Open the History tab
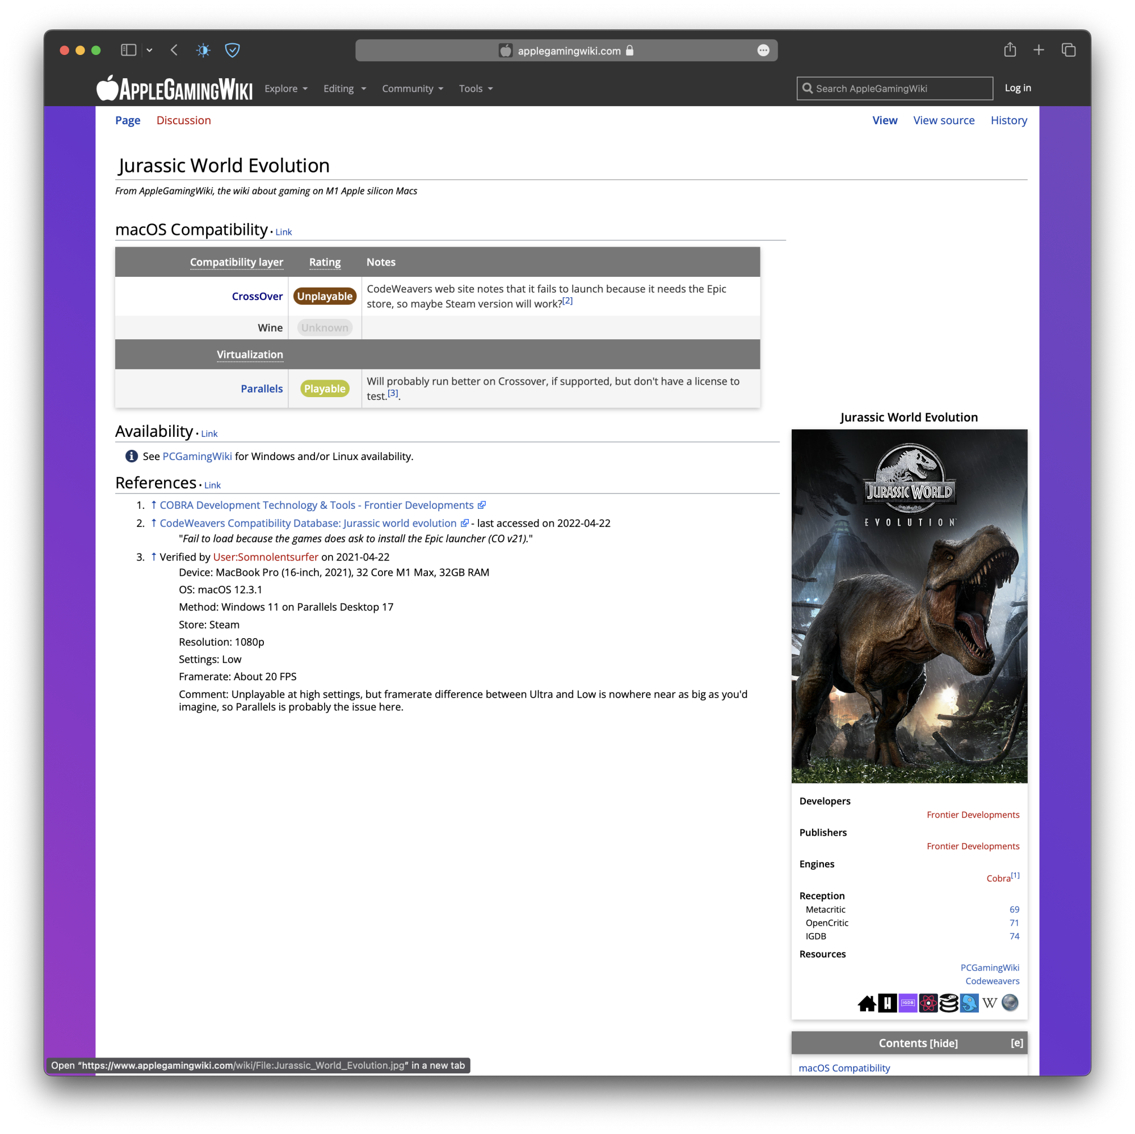 (x=1008, y=120)
